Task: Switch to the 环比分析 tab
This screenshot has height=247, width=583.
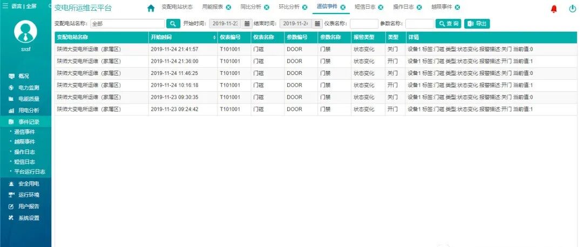Action: [x=289, y=7]
